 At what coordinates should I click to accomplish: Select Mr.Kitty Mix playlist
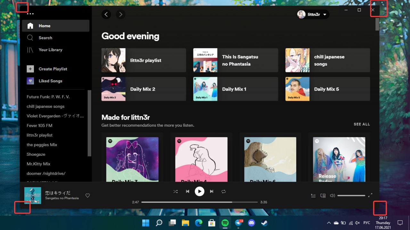coord(38,164)
